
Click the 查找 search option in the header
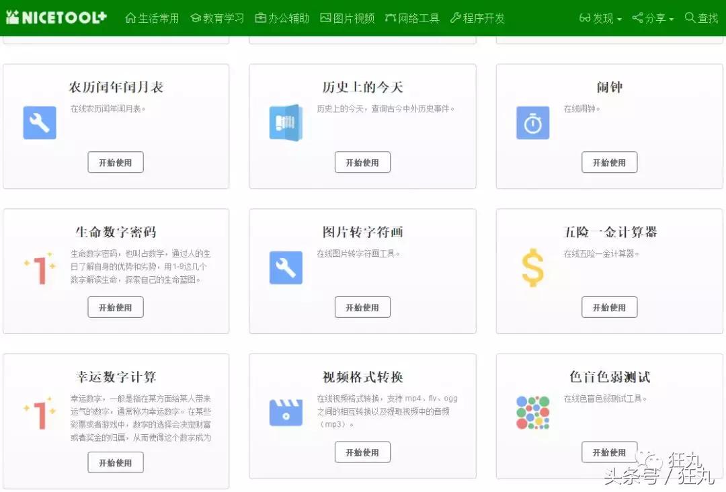point(701,19)
